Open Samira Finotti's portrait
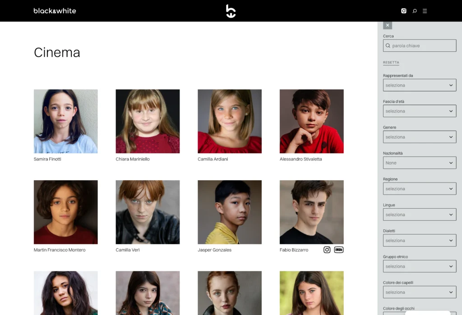Image resolution: width=462 pixels, height=315 pixels. [x=66, y=121]
